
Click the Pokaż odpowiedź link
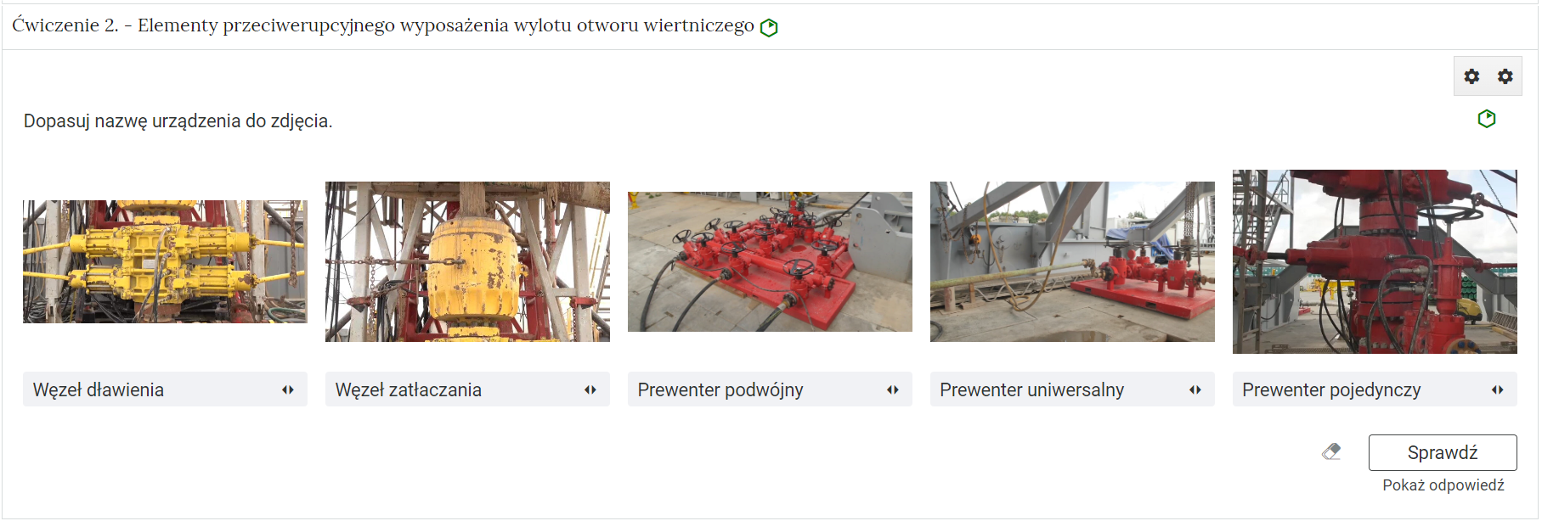click(1443, 485)
